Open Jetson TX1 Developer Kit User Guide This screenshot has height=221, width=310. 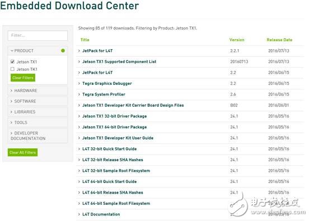click(x=118, y=138)
